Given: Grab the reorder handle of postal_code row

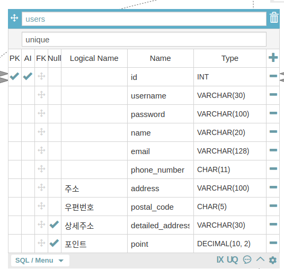Looking at the screenshot, I should (x=41, y=206).
